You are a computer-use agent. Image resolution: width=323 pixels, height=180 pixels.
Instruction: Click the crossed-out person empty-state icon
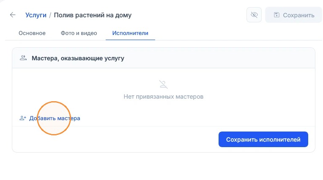[x=163, y=84]
